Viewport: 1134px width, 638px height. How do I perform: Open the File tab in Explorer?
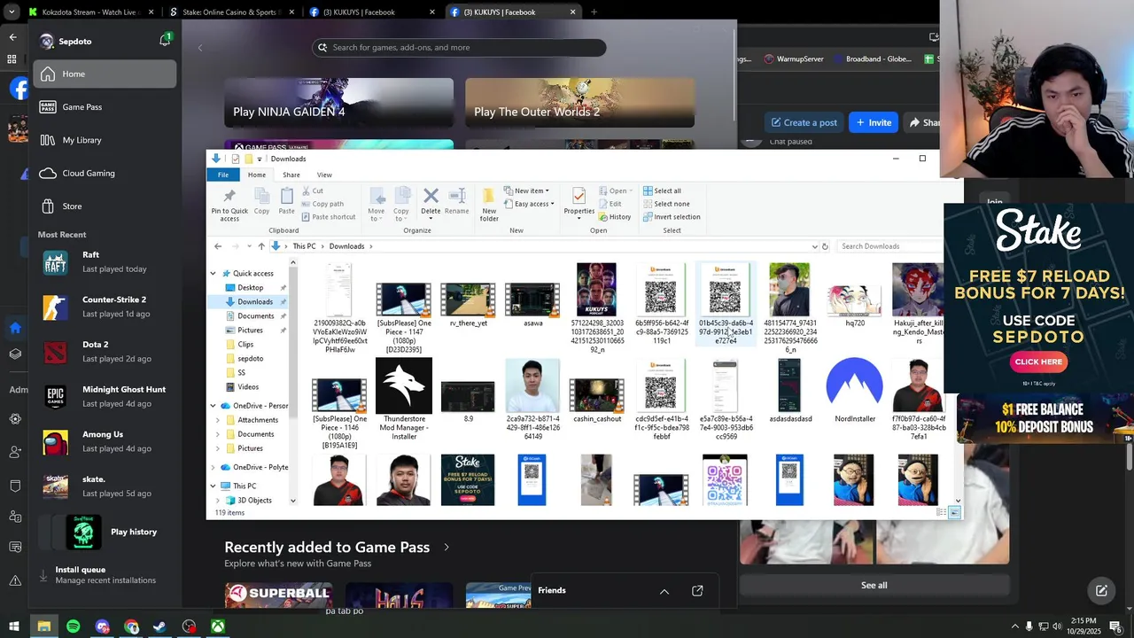point(223,175)
